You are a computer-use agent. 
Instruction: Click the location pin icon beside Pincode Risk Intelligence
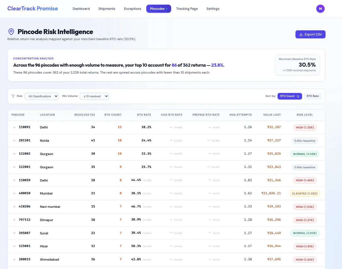(11, 31)
